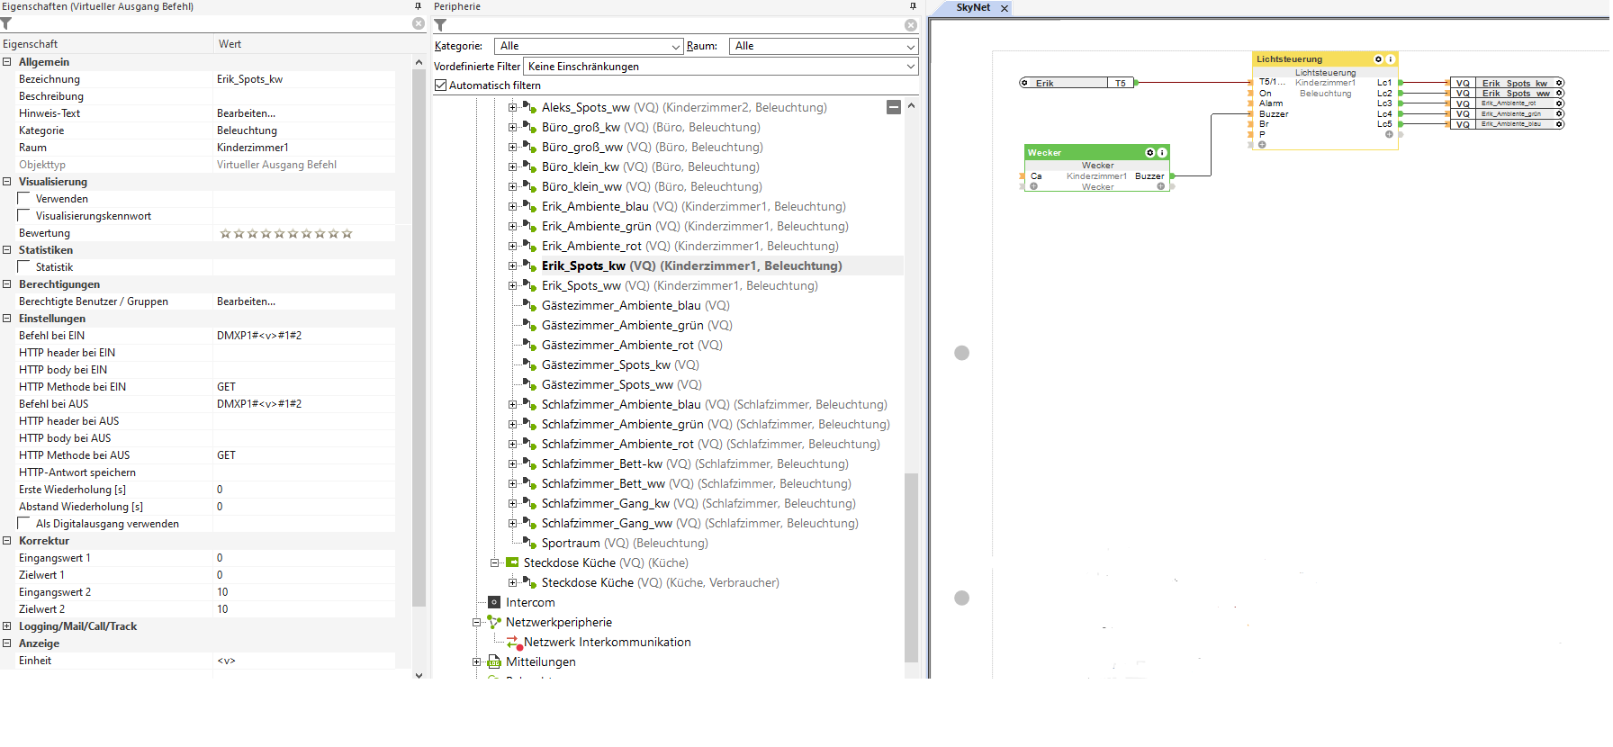Click Sportraum VQ icon

point(530,543)
